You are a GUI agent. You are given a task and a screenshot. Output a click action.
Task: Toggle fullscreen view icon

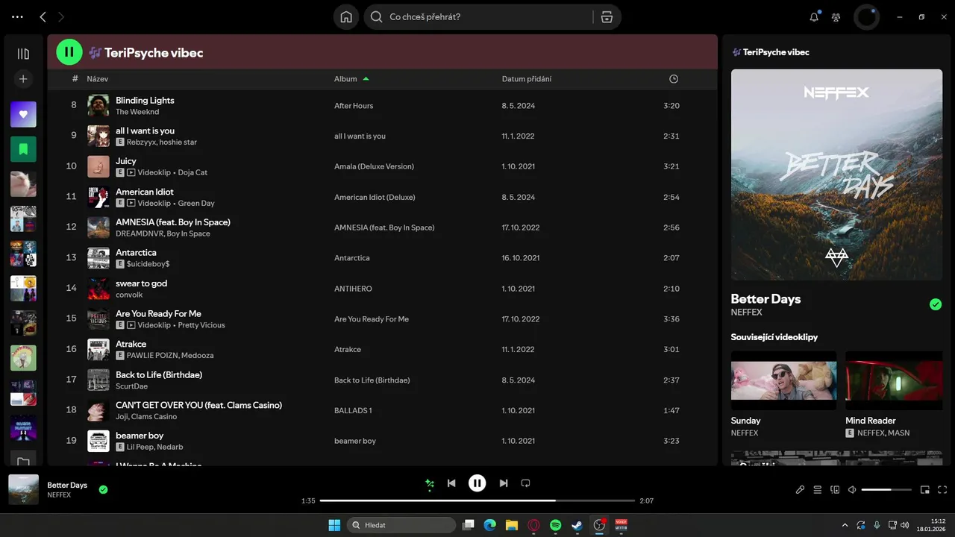942,490
